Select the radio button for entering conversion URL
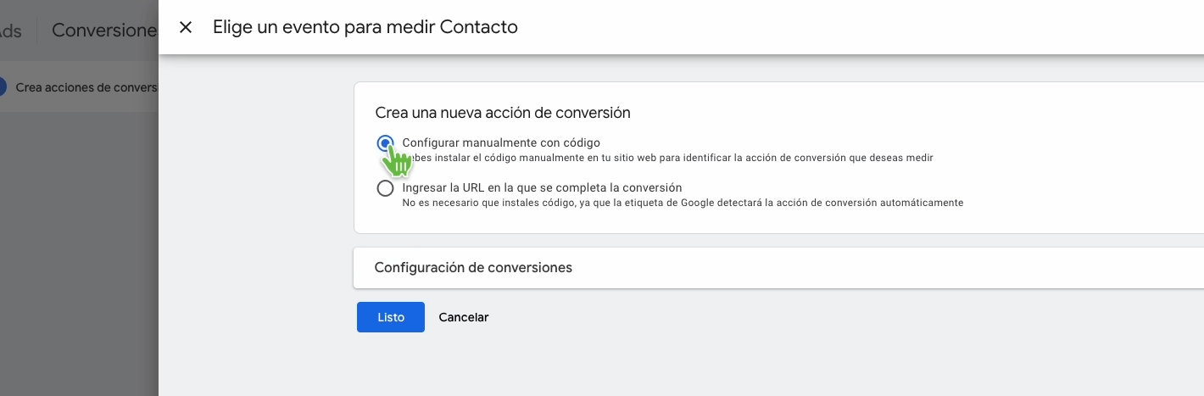Screen dimensions: 1204x396 click(x=385, y=188)
